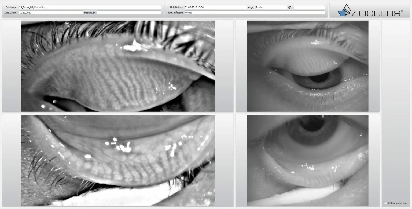Click the Unt. Infotext field containing Normal
This screenshot has width=412, height=209.
(x=254, y=13)
